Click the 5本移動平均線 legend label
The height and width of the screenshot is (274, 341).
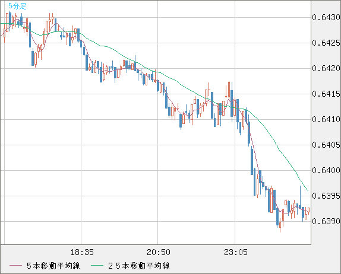(53, 266)
